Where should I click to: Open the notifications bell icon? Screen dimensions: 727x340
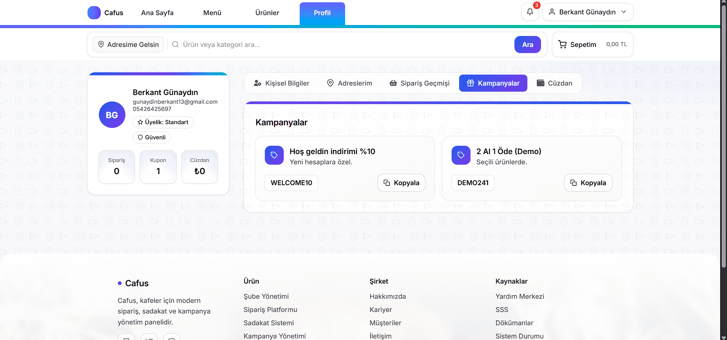tap(530, 12)
